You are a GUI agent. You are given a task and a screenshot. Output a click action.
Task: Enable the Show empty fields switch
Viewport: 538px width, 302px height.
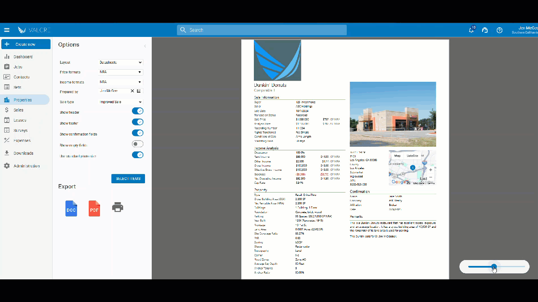138,144
